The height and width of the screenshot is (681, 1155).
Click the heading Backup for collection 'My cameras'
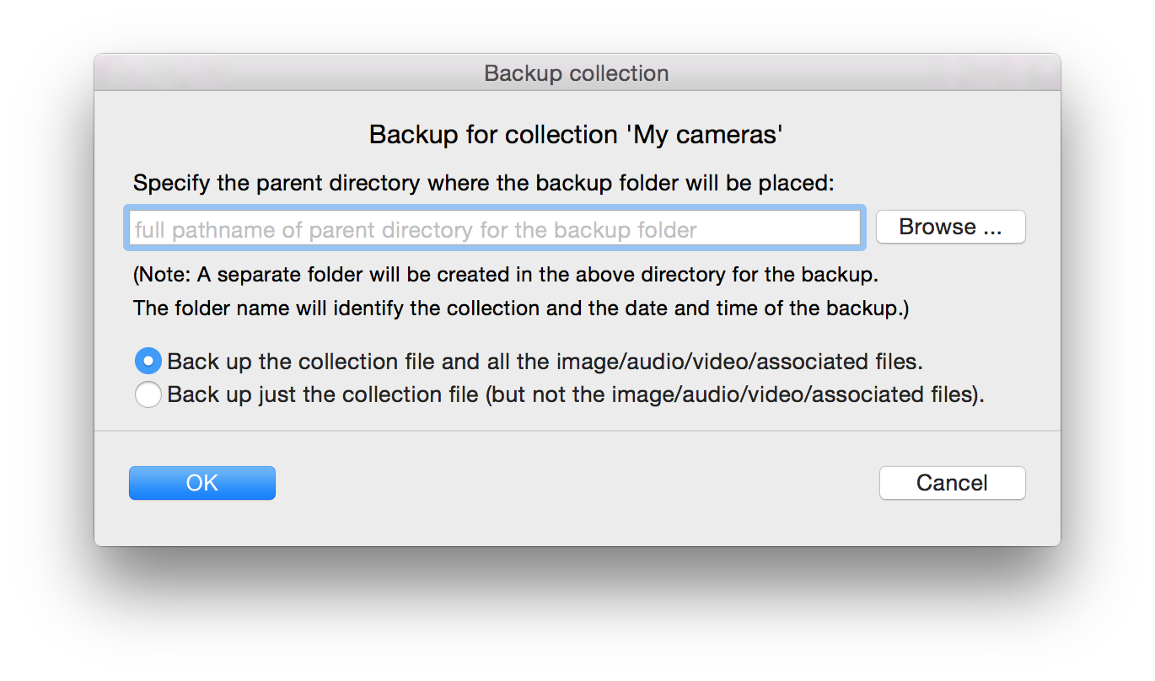click(576, 134)
